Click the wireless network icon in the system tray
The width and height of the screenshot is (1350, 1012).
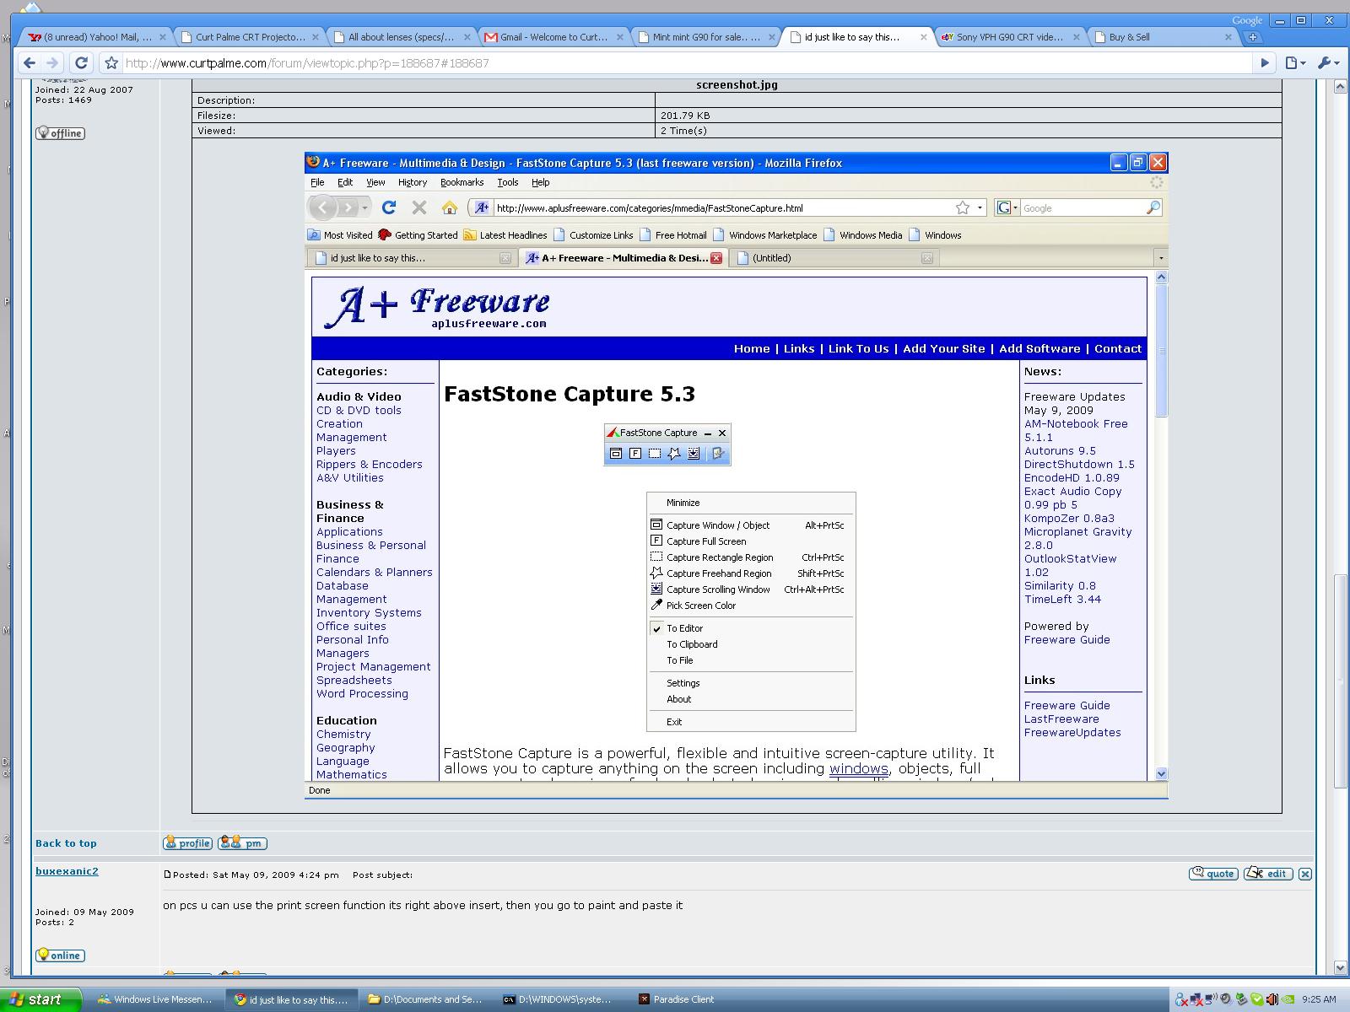coord(1212,999)
